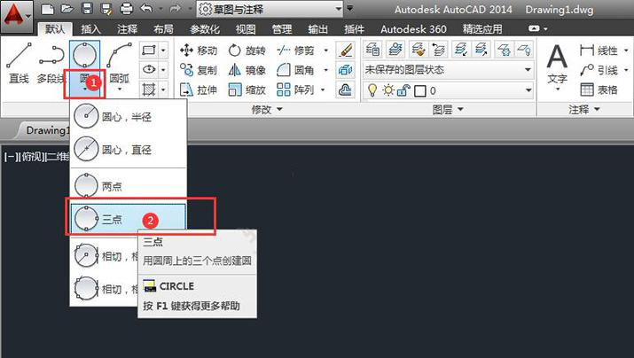This screenshot has height=358, width=634.
Task: Click the Ellipse tool icon
Action: [149, 69]
